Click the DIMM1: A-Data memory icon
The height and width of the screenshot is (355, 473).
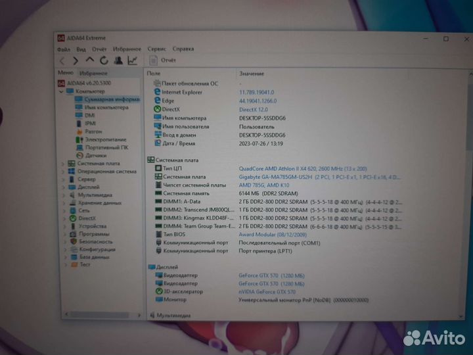[158, 201]
